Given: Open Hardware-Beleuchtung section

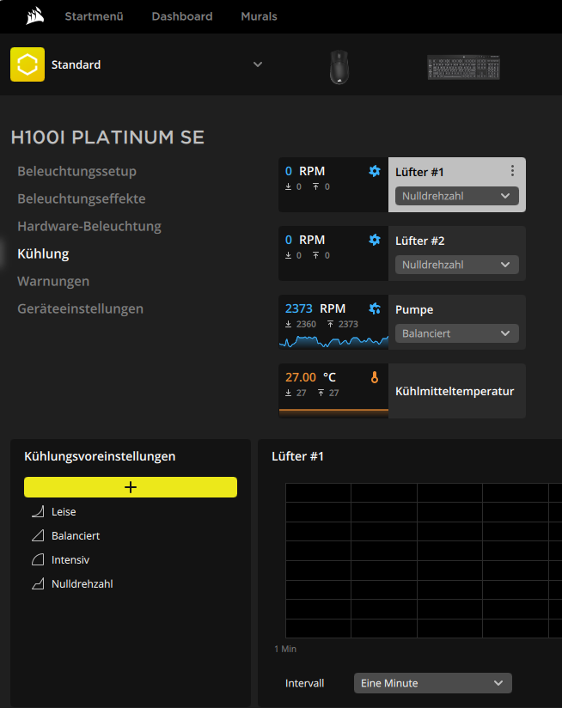Looking at the screenshot, I should (x=89, y=226).
